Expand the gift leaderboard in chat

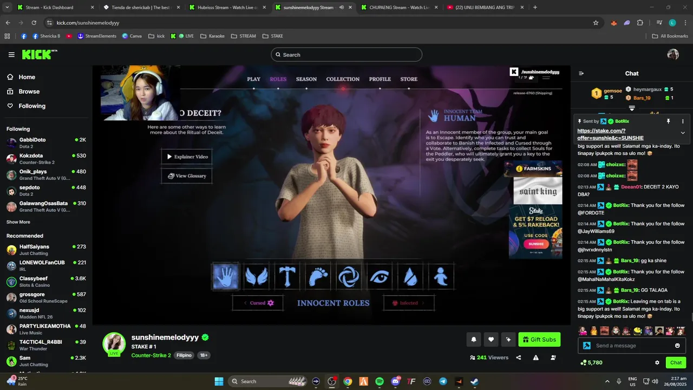tap(631, 108)
